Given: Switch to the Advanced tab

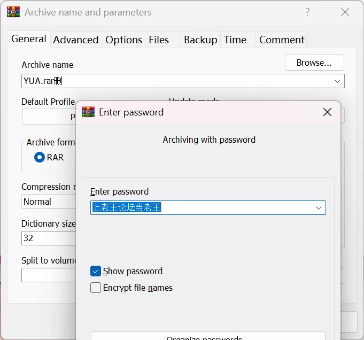Looking at the screenshot, I should pyautogui.click(x=76, y=40).
